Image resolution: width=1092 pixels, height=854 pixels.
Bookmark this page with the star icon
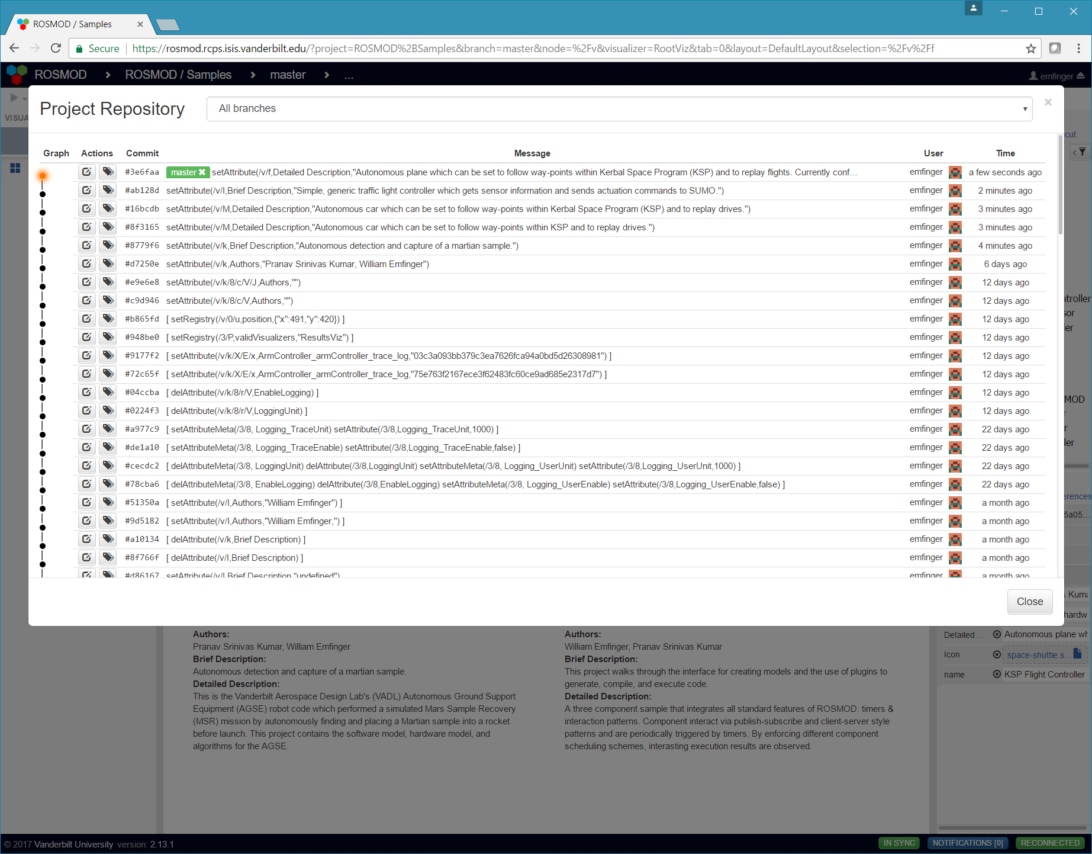click(1031, 49)
